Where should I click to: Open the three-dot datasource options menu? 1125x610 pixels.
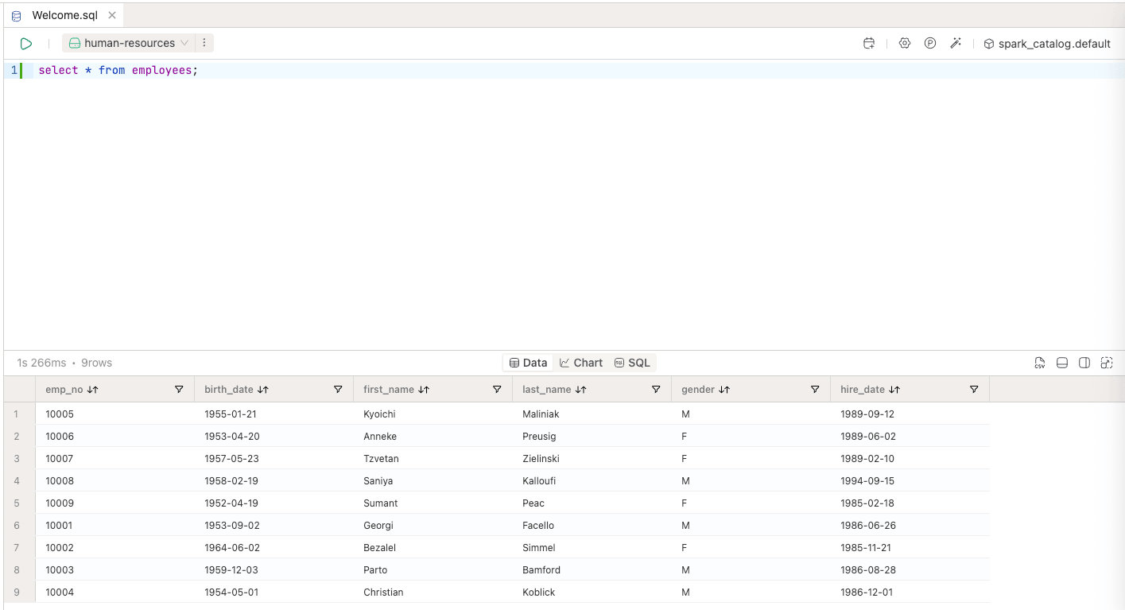tap(204, 44)
